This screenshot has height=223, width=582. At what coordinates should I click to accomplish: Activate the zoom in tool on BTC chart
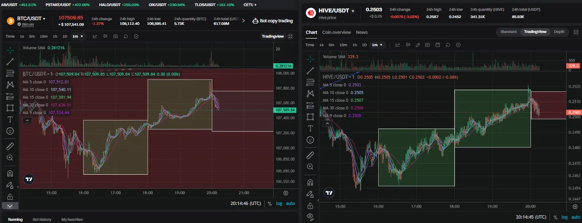(10, 158)
